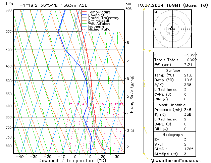Click the Isotherm legend entry
The height and width of the screenshot is (163, 211).
point(96,26)
